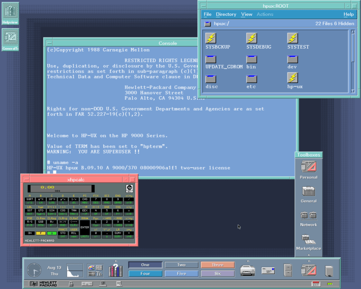This screenshot has width=361, height=289.
Task: Open the etc folder in File Manager
Action: pyautogui.click(x=251, y=78)
